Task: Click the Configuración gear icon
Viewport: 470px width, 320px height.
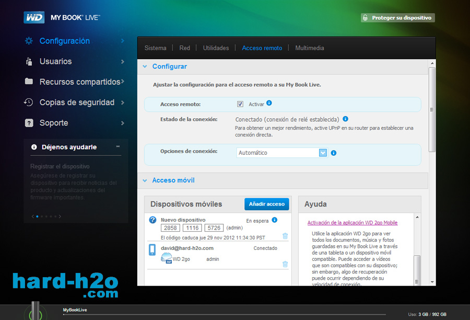Action: (x=29, y=41)
